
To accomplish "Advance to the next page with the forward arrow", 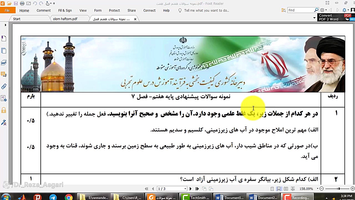I will pyautogui.click(x=190, y=189).
